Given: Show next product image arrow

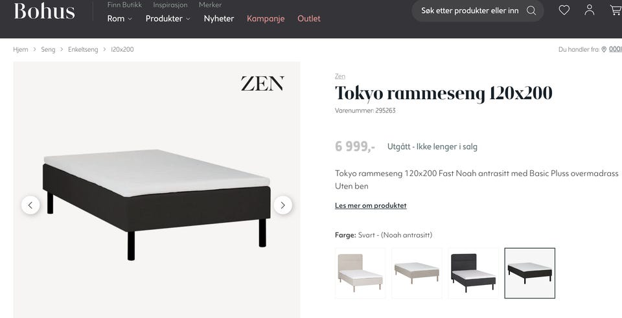Looking at the screenshot, I should [x=283, y=205].
